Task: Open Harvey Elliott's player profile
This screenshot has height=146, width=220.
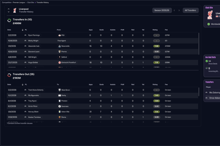Action: coord(34,112)
